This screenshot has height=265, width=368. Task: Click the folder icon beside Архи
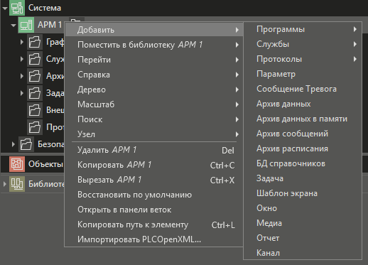pyautogui.click(x=35, y=76)
